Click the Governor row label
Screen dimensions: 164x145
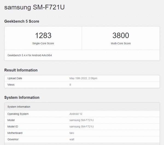coord(13,139)
